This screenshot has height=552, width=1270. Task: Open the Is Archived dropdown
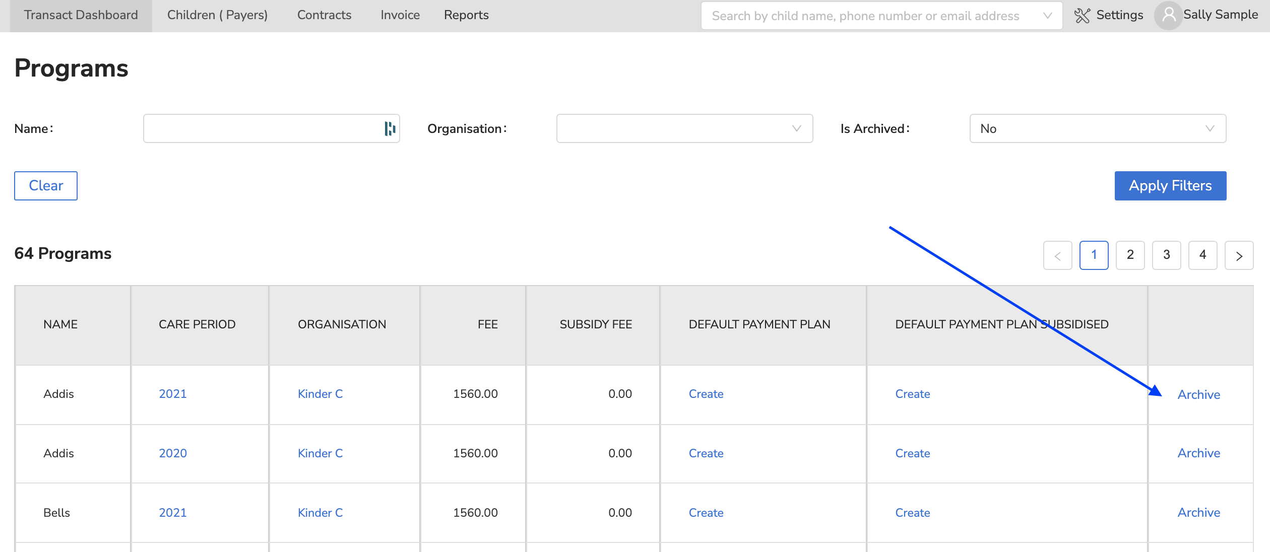tap(1097, 129)
